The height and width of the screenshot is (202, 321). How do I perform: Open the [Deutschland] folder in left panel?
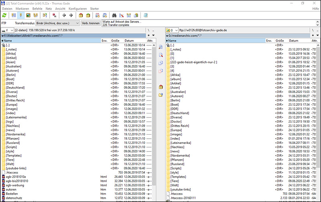click(15, 87)
